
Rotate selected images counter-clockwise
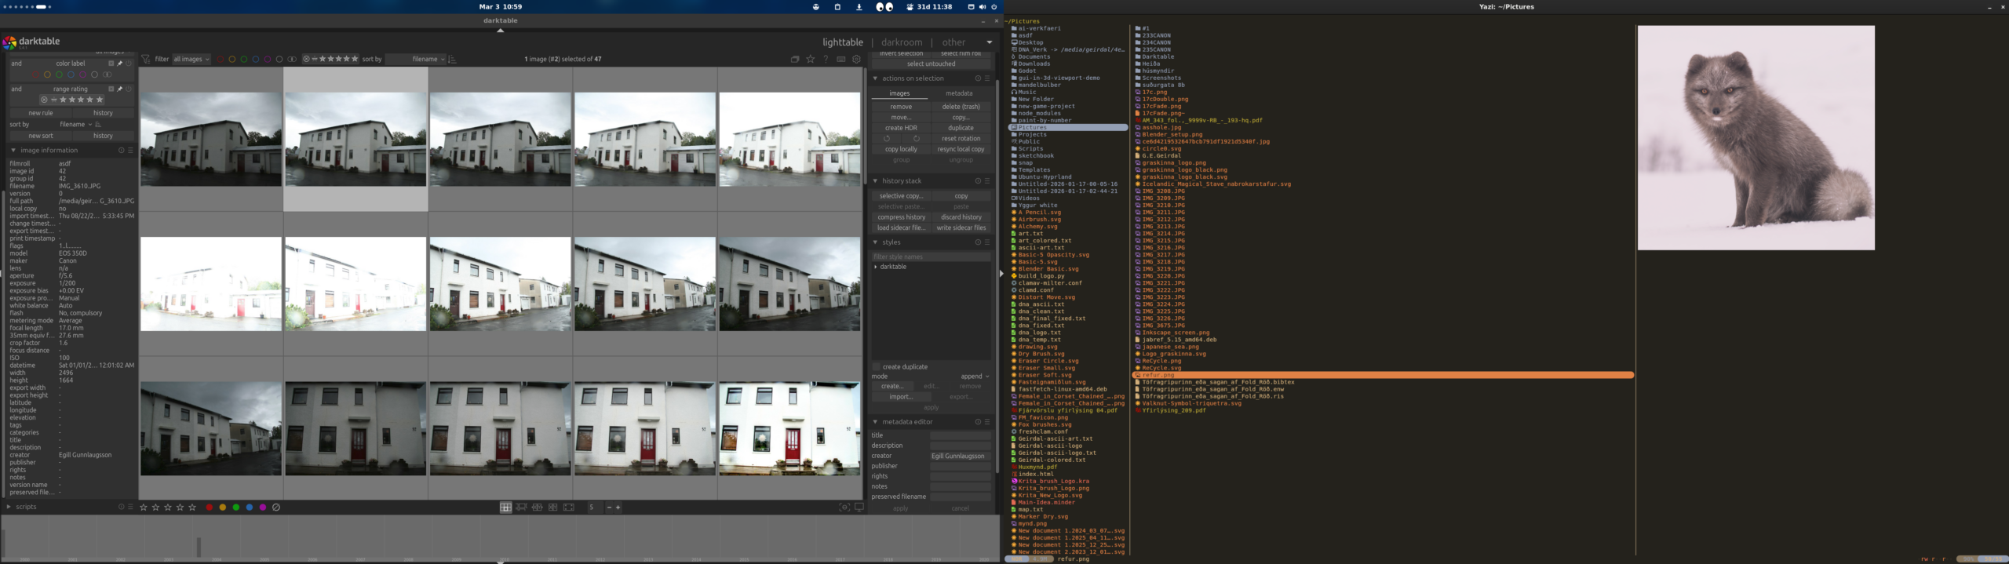[x=887, y=138]
